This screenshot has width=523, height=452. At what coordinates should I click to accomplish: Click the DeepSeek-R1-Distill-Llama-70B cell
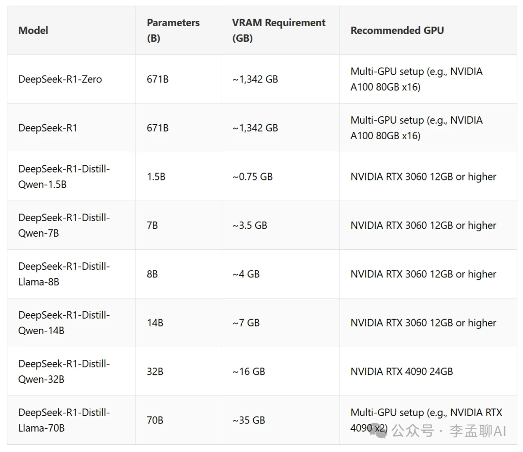tap(64, 420)
